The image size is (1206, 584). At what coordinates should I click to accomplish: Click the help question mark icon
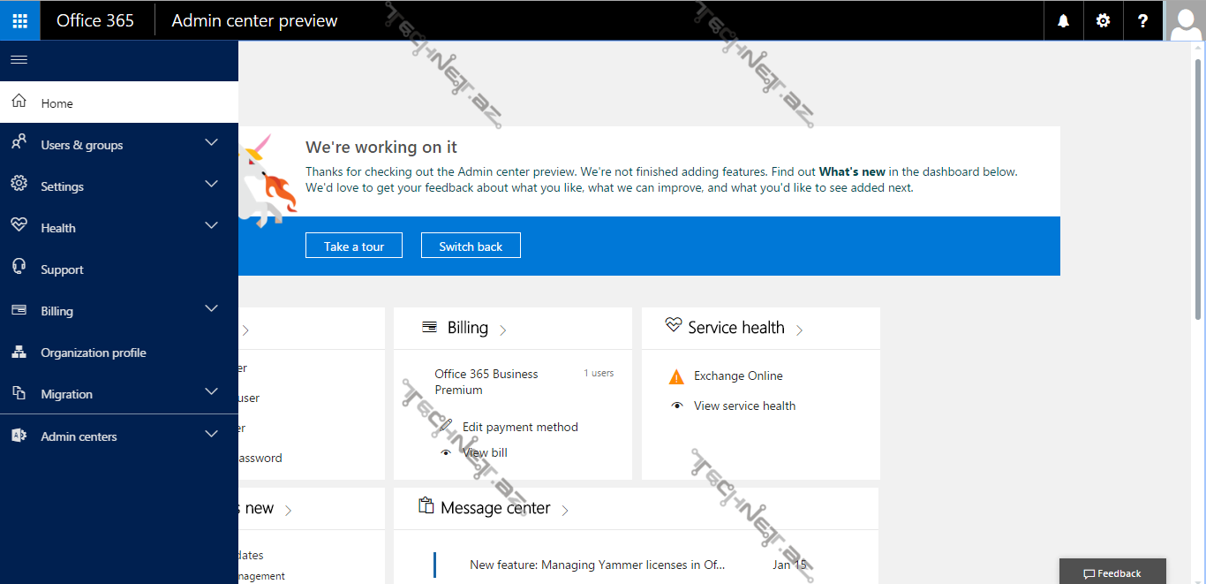pyautogui.click(x=1142, y=19)
